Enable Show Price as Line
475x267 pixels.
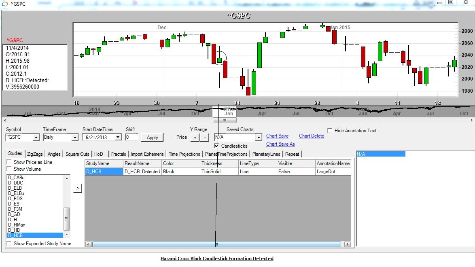9,162
